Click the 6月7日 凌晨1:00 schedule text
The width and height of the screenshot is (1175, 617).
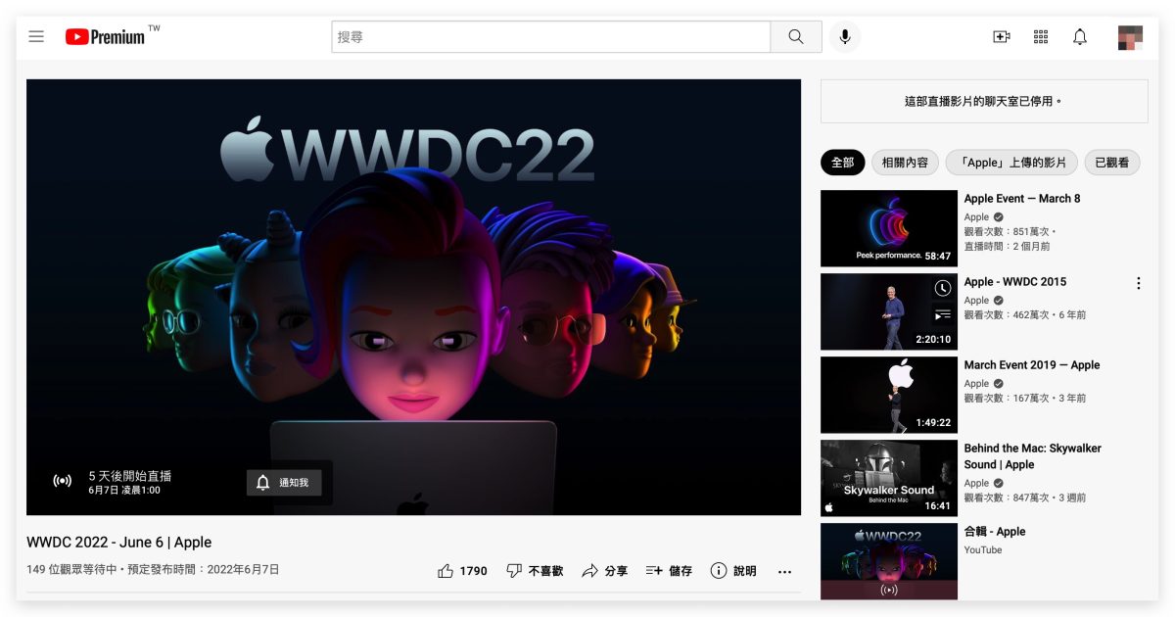(124, 491)
